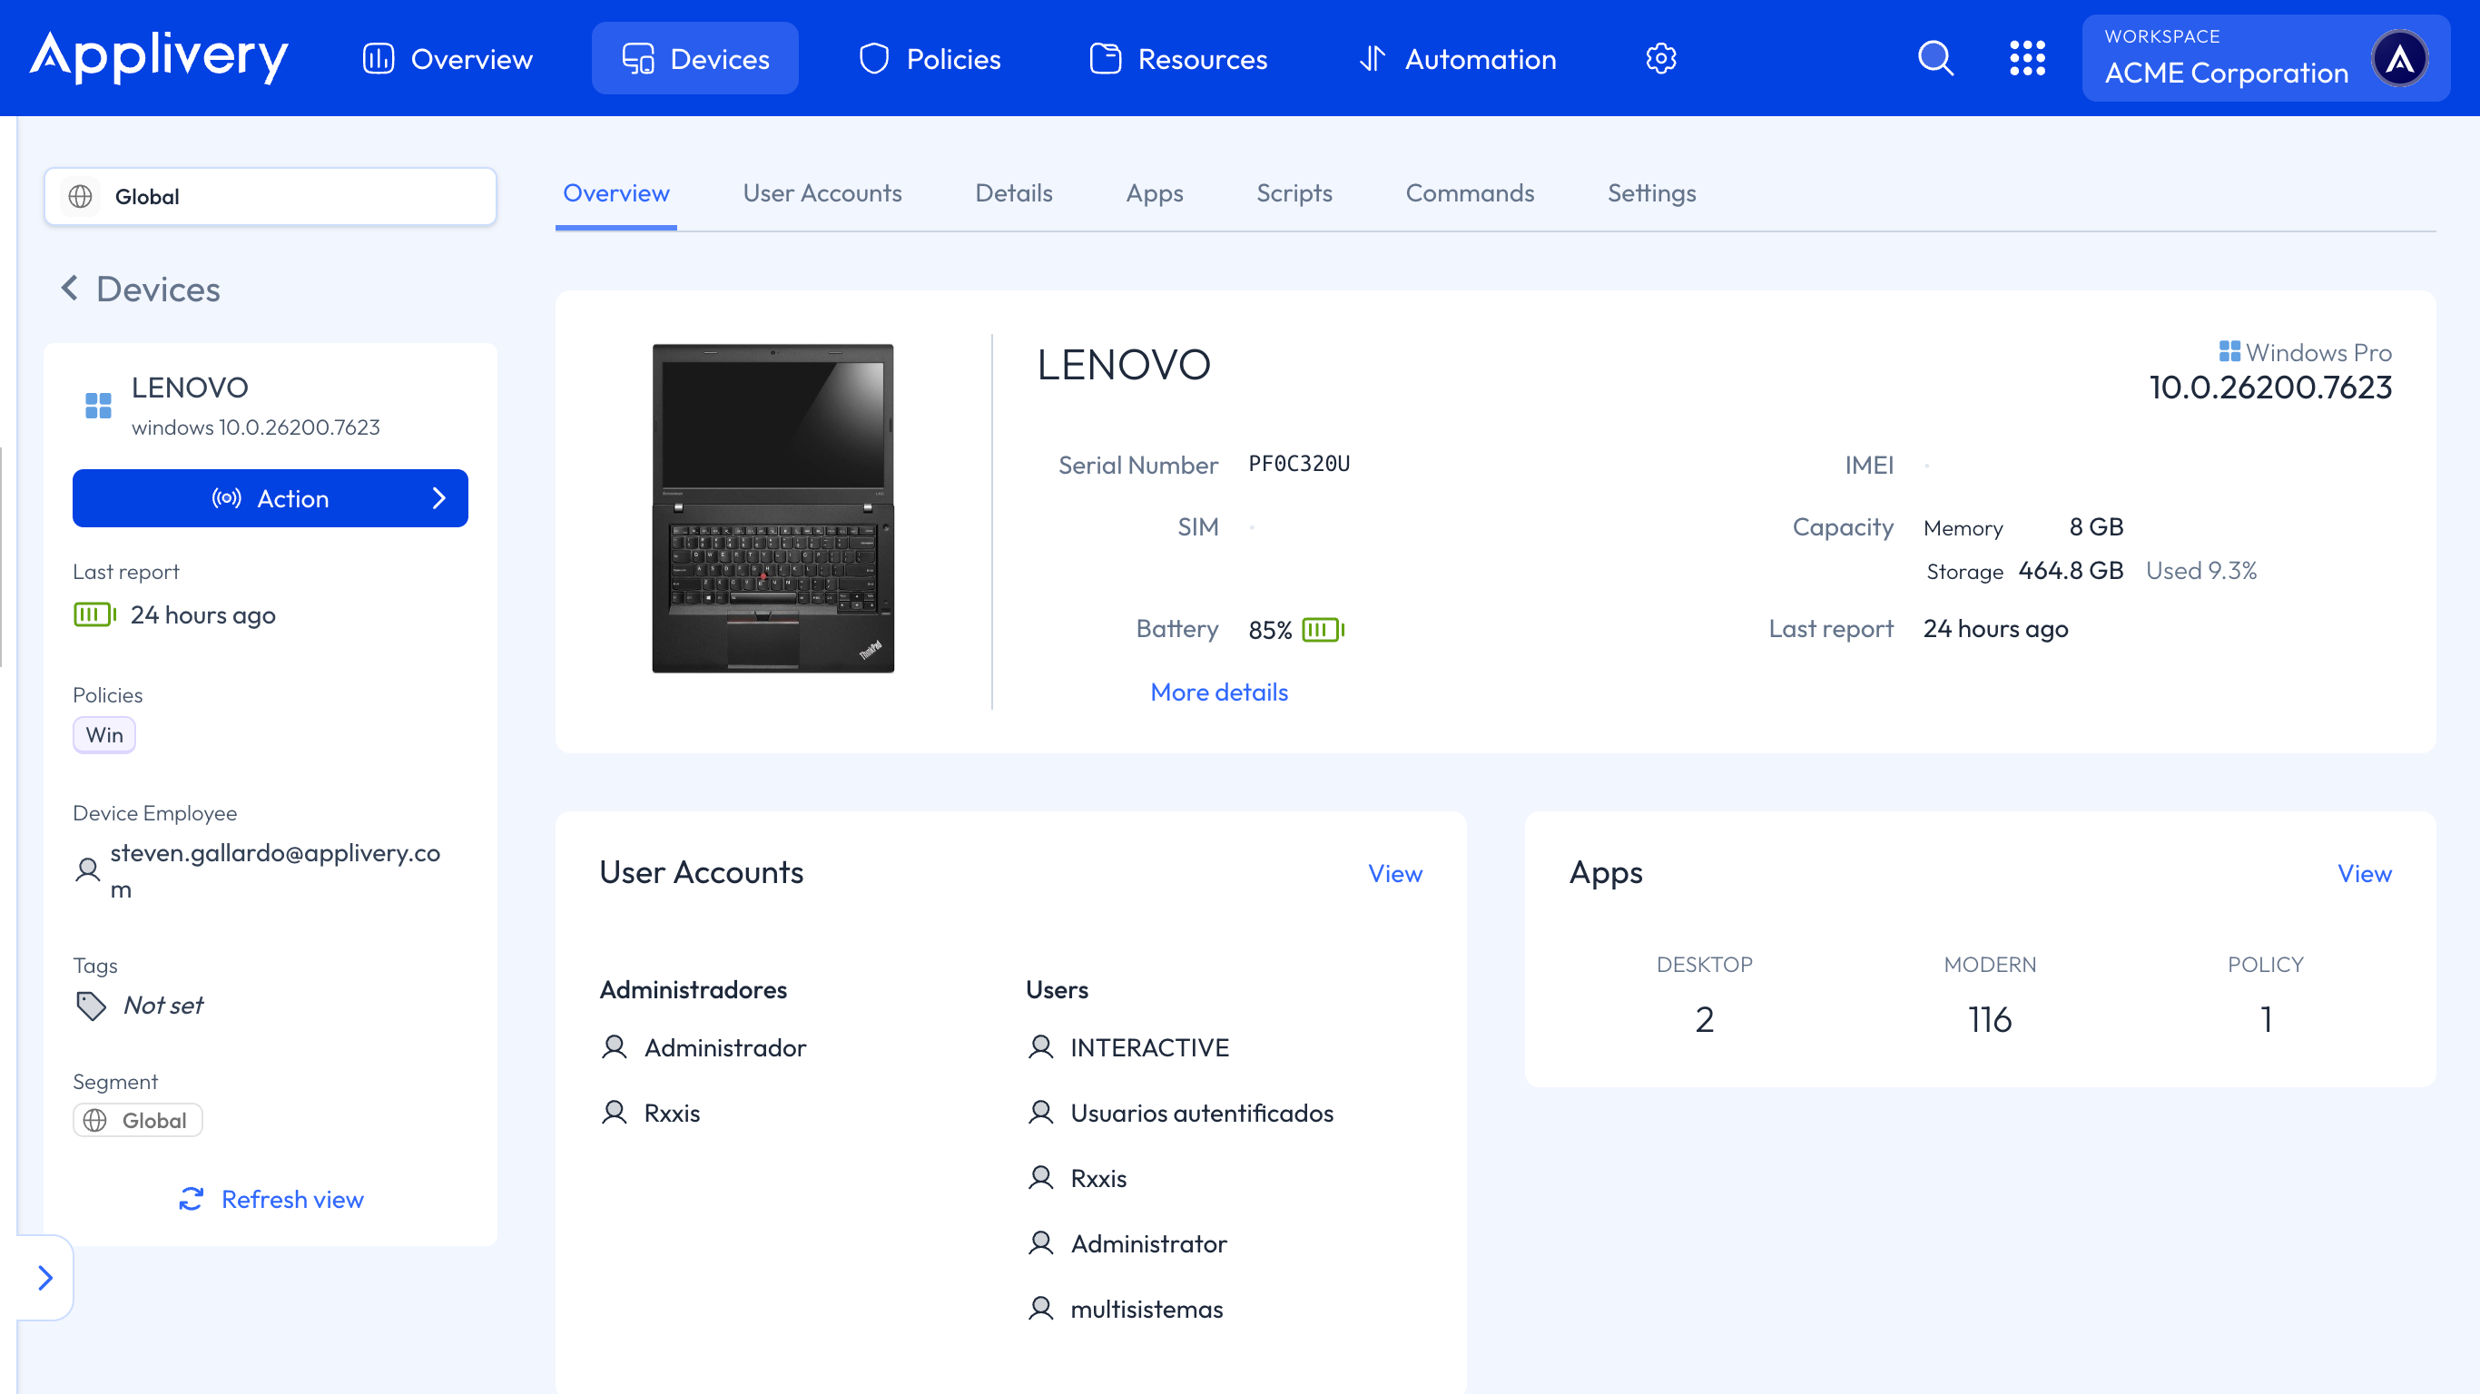Click the Global segment chip
The height and width of the screenshot is (1394, 2480).
pos(137,1120)
